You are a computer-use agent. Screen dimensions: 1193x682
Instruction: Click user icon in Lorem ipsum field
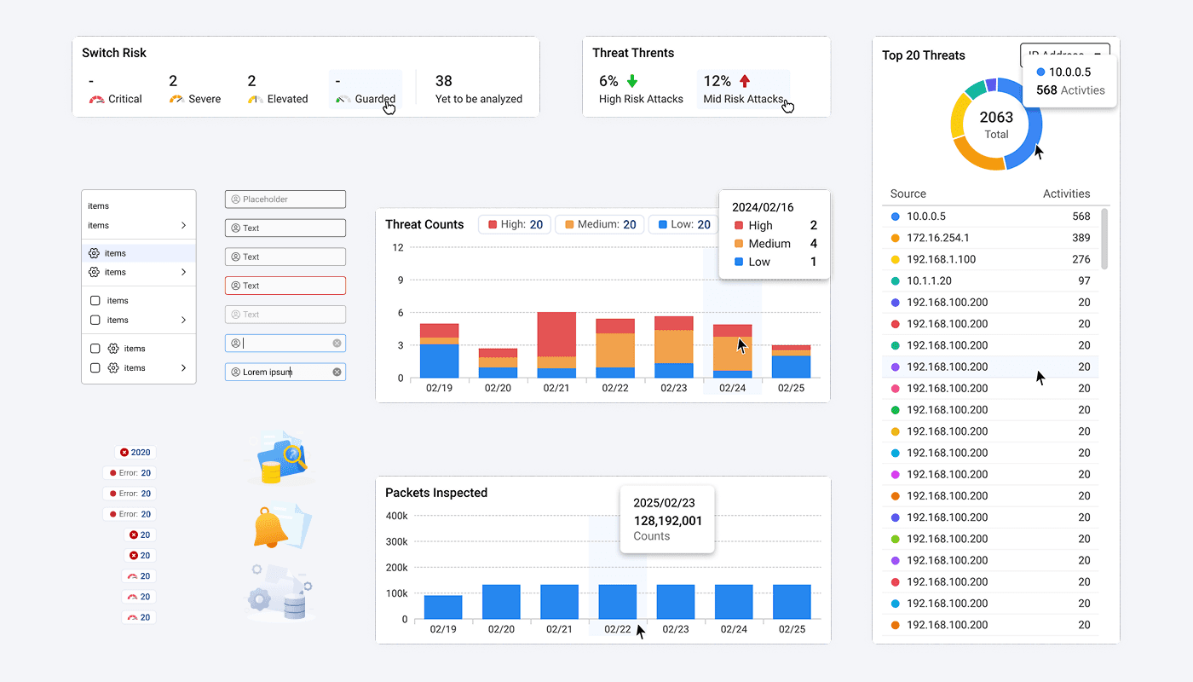[x=235, y=373]
